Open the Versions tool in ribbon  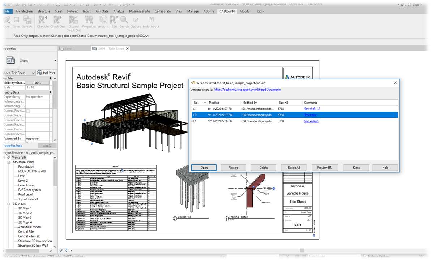pyautogui.click(x=103, y=20)
